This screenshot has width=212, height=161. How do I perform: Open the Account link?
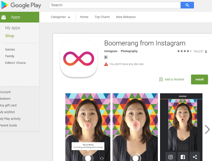coord(5,92)
